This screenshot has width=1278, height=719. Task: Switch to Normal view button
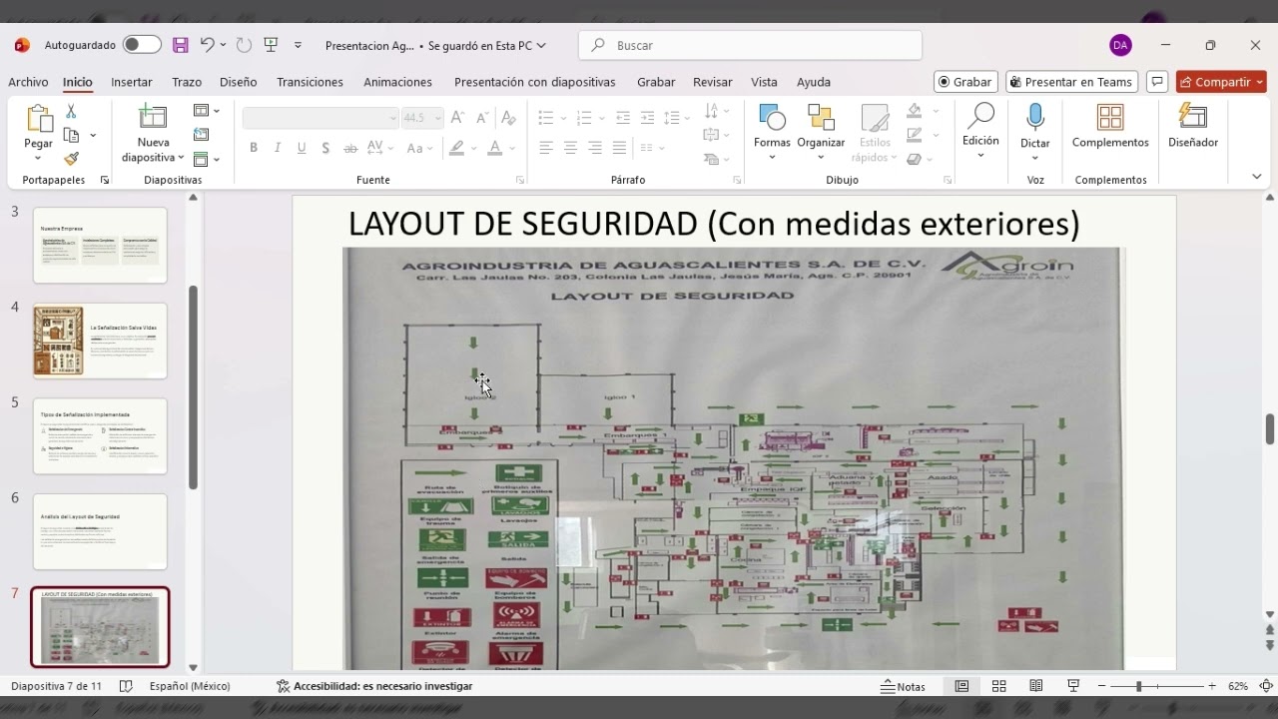click(x=961, y=686)
